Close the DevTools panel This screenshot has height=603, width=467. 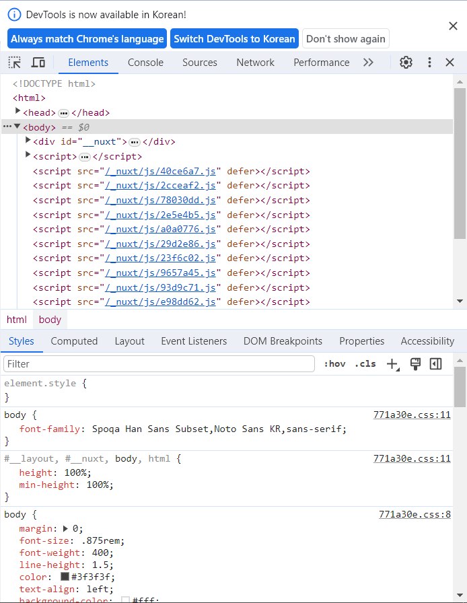(450, 63)
